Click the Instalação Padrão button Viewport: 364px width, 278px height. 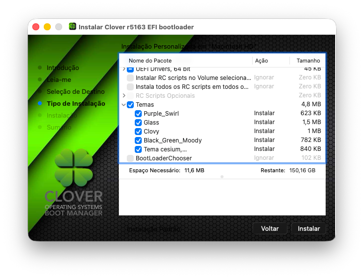154,229
